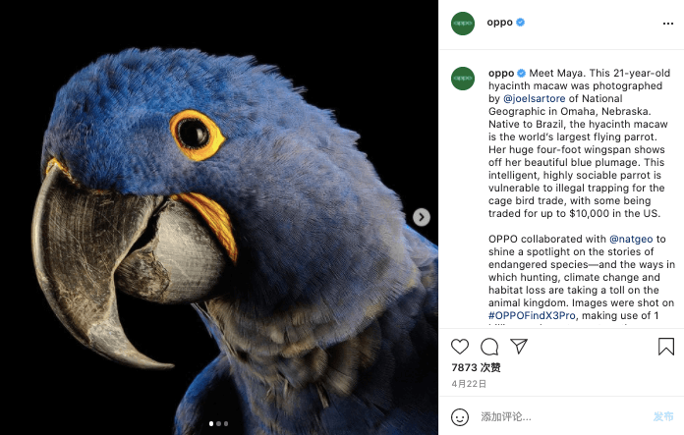Share the post with the paper plane icon
Image resolution: width=684 pixels, height=435 pixels.
519,347
